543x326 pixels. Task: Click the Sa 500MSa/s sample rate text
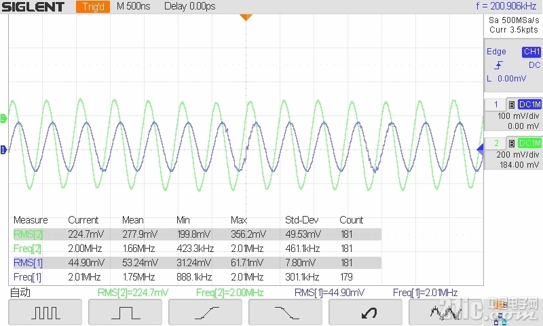tap(514, 20)
